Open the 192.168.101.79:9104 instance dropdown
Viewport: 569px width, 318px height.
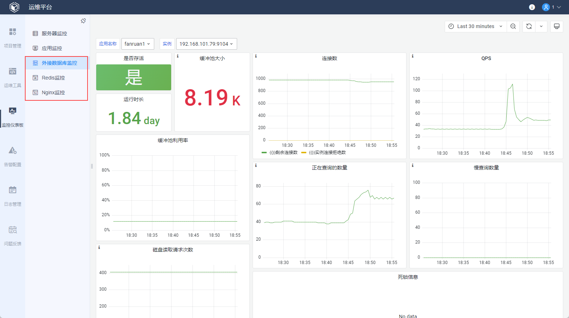pyautogui.click(x=206, y=44)
